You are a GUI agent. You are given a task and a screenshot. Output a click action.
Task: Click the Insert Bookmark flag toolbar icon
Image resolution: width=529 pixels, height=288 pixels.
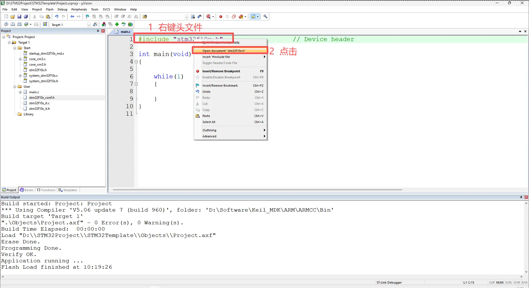[87, 17]
